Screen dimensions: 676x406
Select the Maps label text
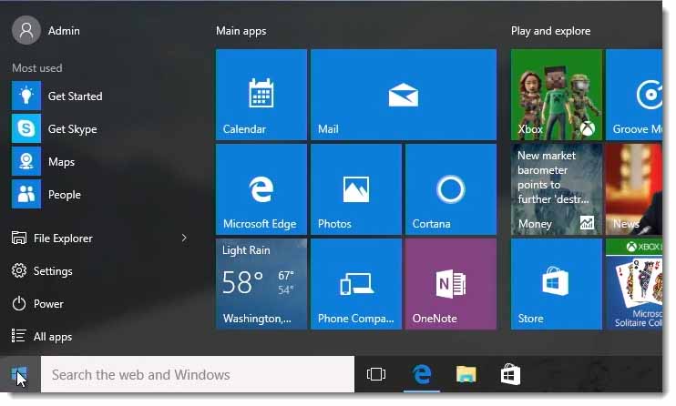coord(61,162)
